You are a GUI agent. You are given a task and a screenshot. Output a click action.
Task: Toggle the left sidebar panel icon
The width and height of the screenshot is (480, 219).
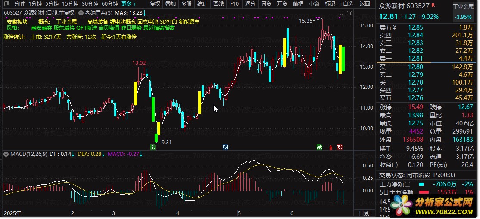tap(7, 4)
